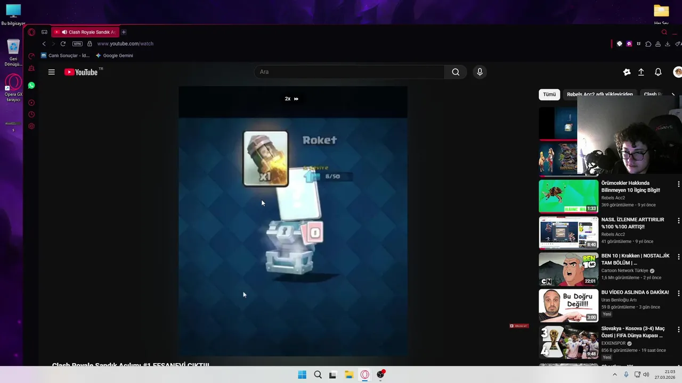Open File Explorer from the taskbar

(349, 374)
